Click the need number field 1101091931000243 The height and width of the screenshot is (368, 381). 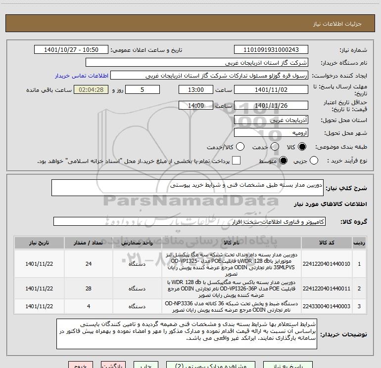click(x=271, y=49)
